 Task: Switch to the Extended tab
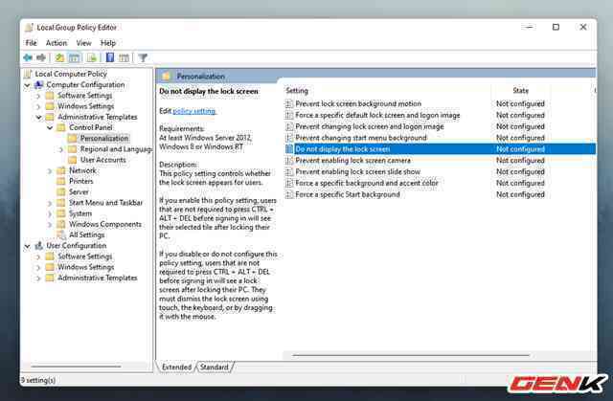point(176,368)
